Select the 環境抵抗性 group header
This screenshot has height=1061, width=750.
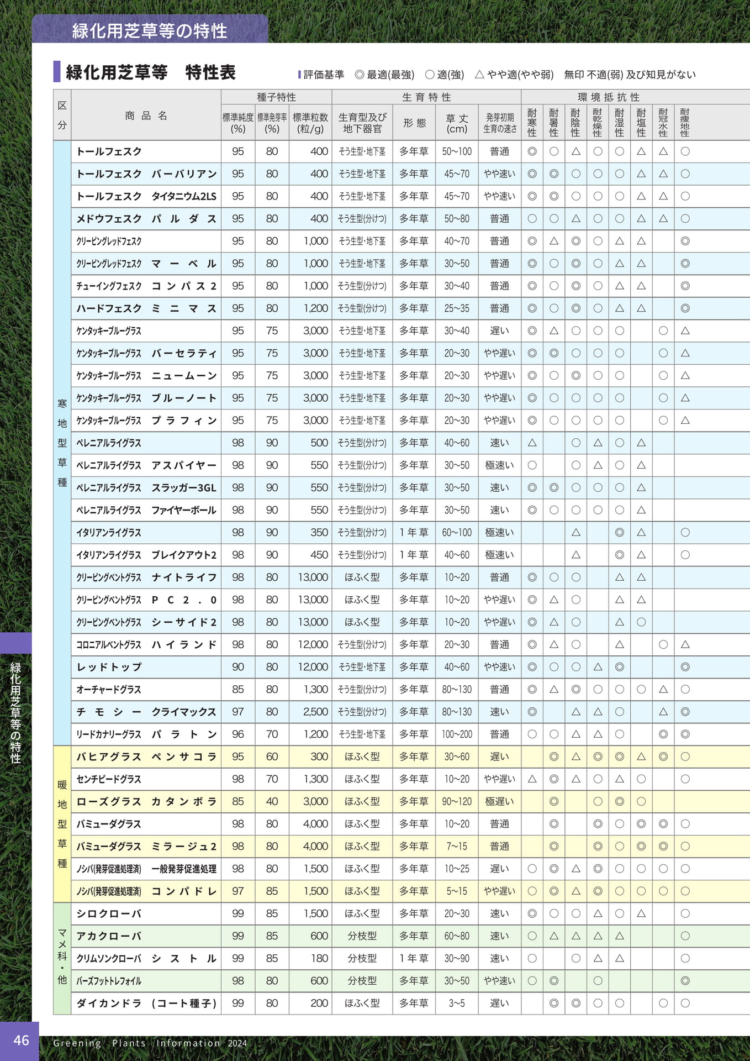pos(609,97)
